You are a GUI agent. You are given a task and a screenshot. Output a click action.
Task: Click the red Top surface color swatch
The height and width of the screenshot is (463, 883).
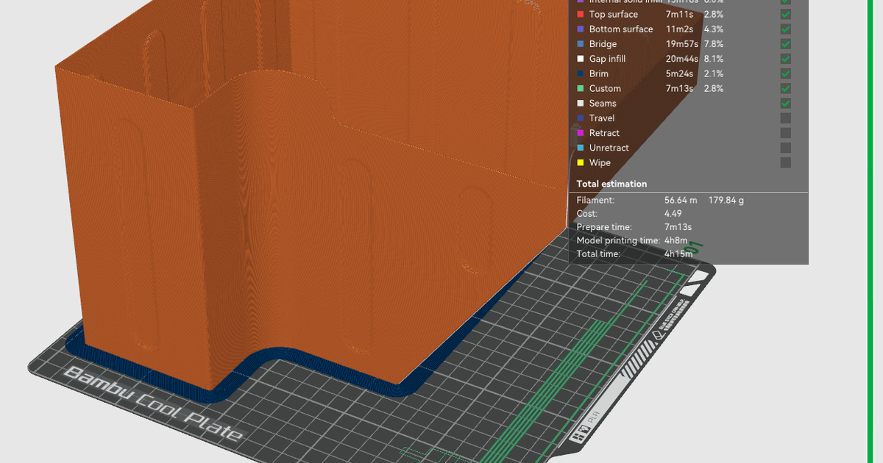pos(581,15)
